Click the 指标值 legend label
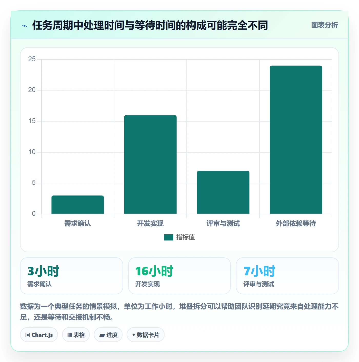 (186, 237)
